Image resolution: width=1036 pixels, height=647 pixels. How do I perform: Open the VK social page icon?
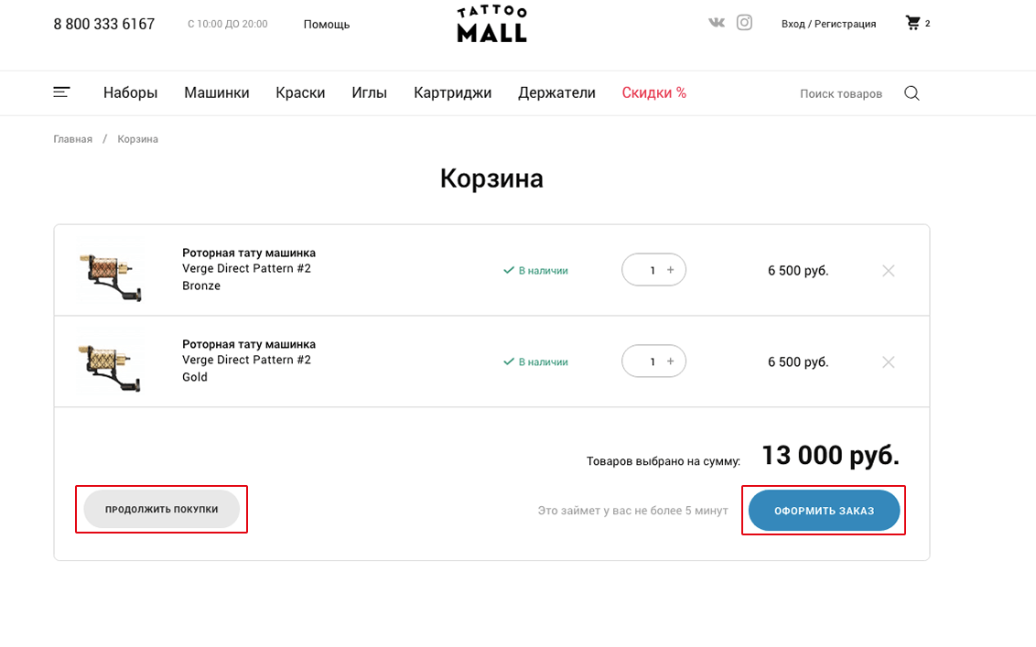[x=716, y=23]
